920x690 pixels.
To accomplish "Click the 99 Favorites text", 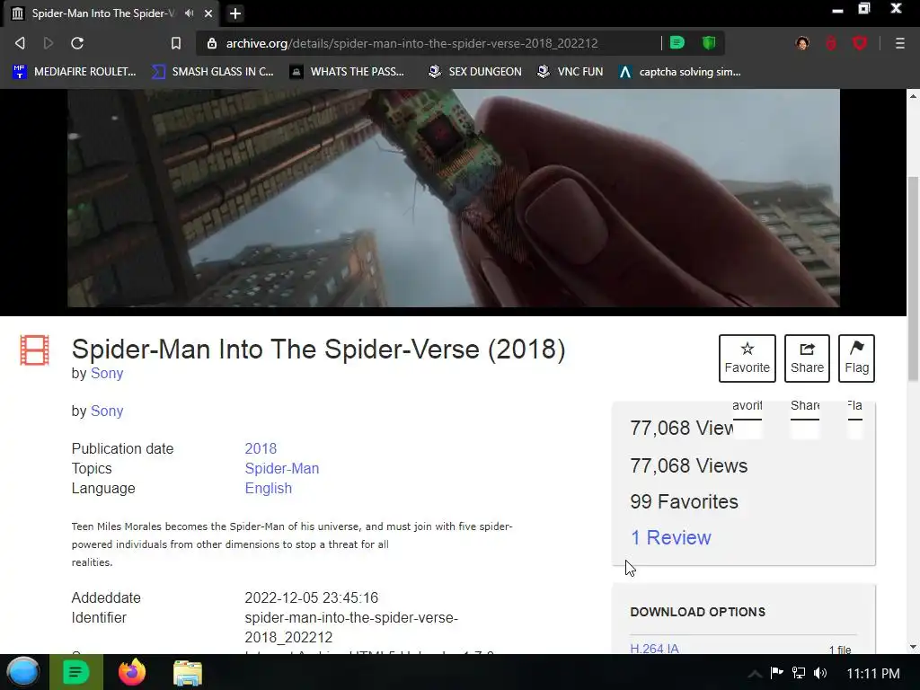I will [x=684, y=501].
